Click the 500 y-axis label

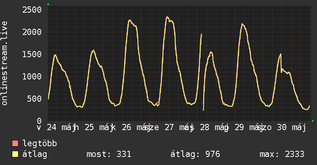click(34, 99)
